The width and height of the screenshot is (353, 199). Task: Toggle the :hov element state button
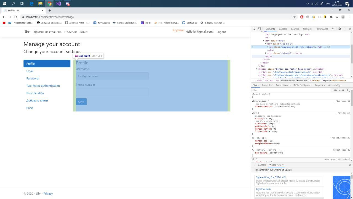tap(335, 90)
